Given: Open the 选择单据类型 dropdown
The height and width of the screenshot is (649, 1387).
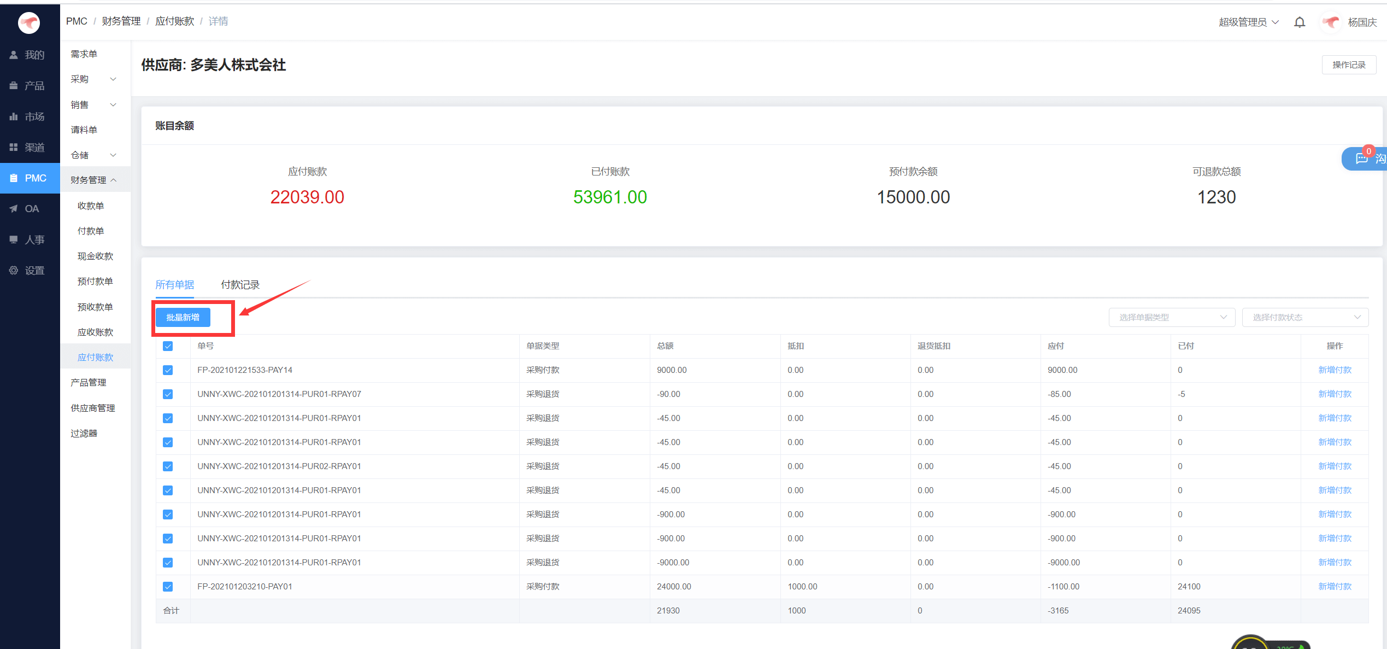Looking at the screenshot, I should pos(1171,317).
